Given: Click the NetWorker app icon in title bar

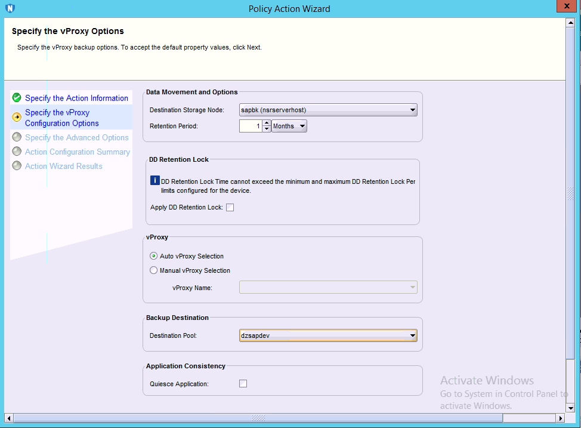Looking at the screenshot, I should [10, 8].
